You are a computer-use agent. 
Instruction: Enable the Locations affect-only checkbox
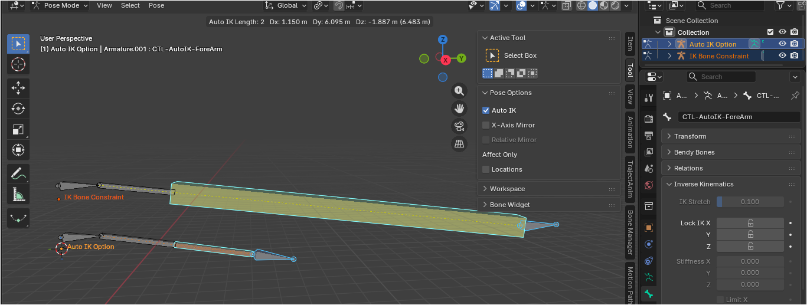(486, 169)
